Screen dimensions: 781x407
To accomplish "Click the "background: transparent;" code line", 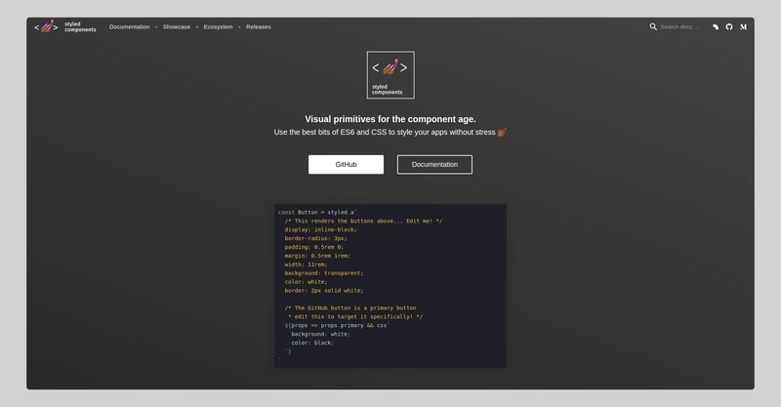I will point(323,273).
